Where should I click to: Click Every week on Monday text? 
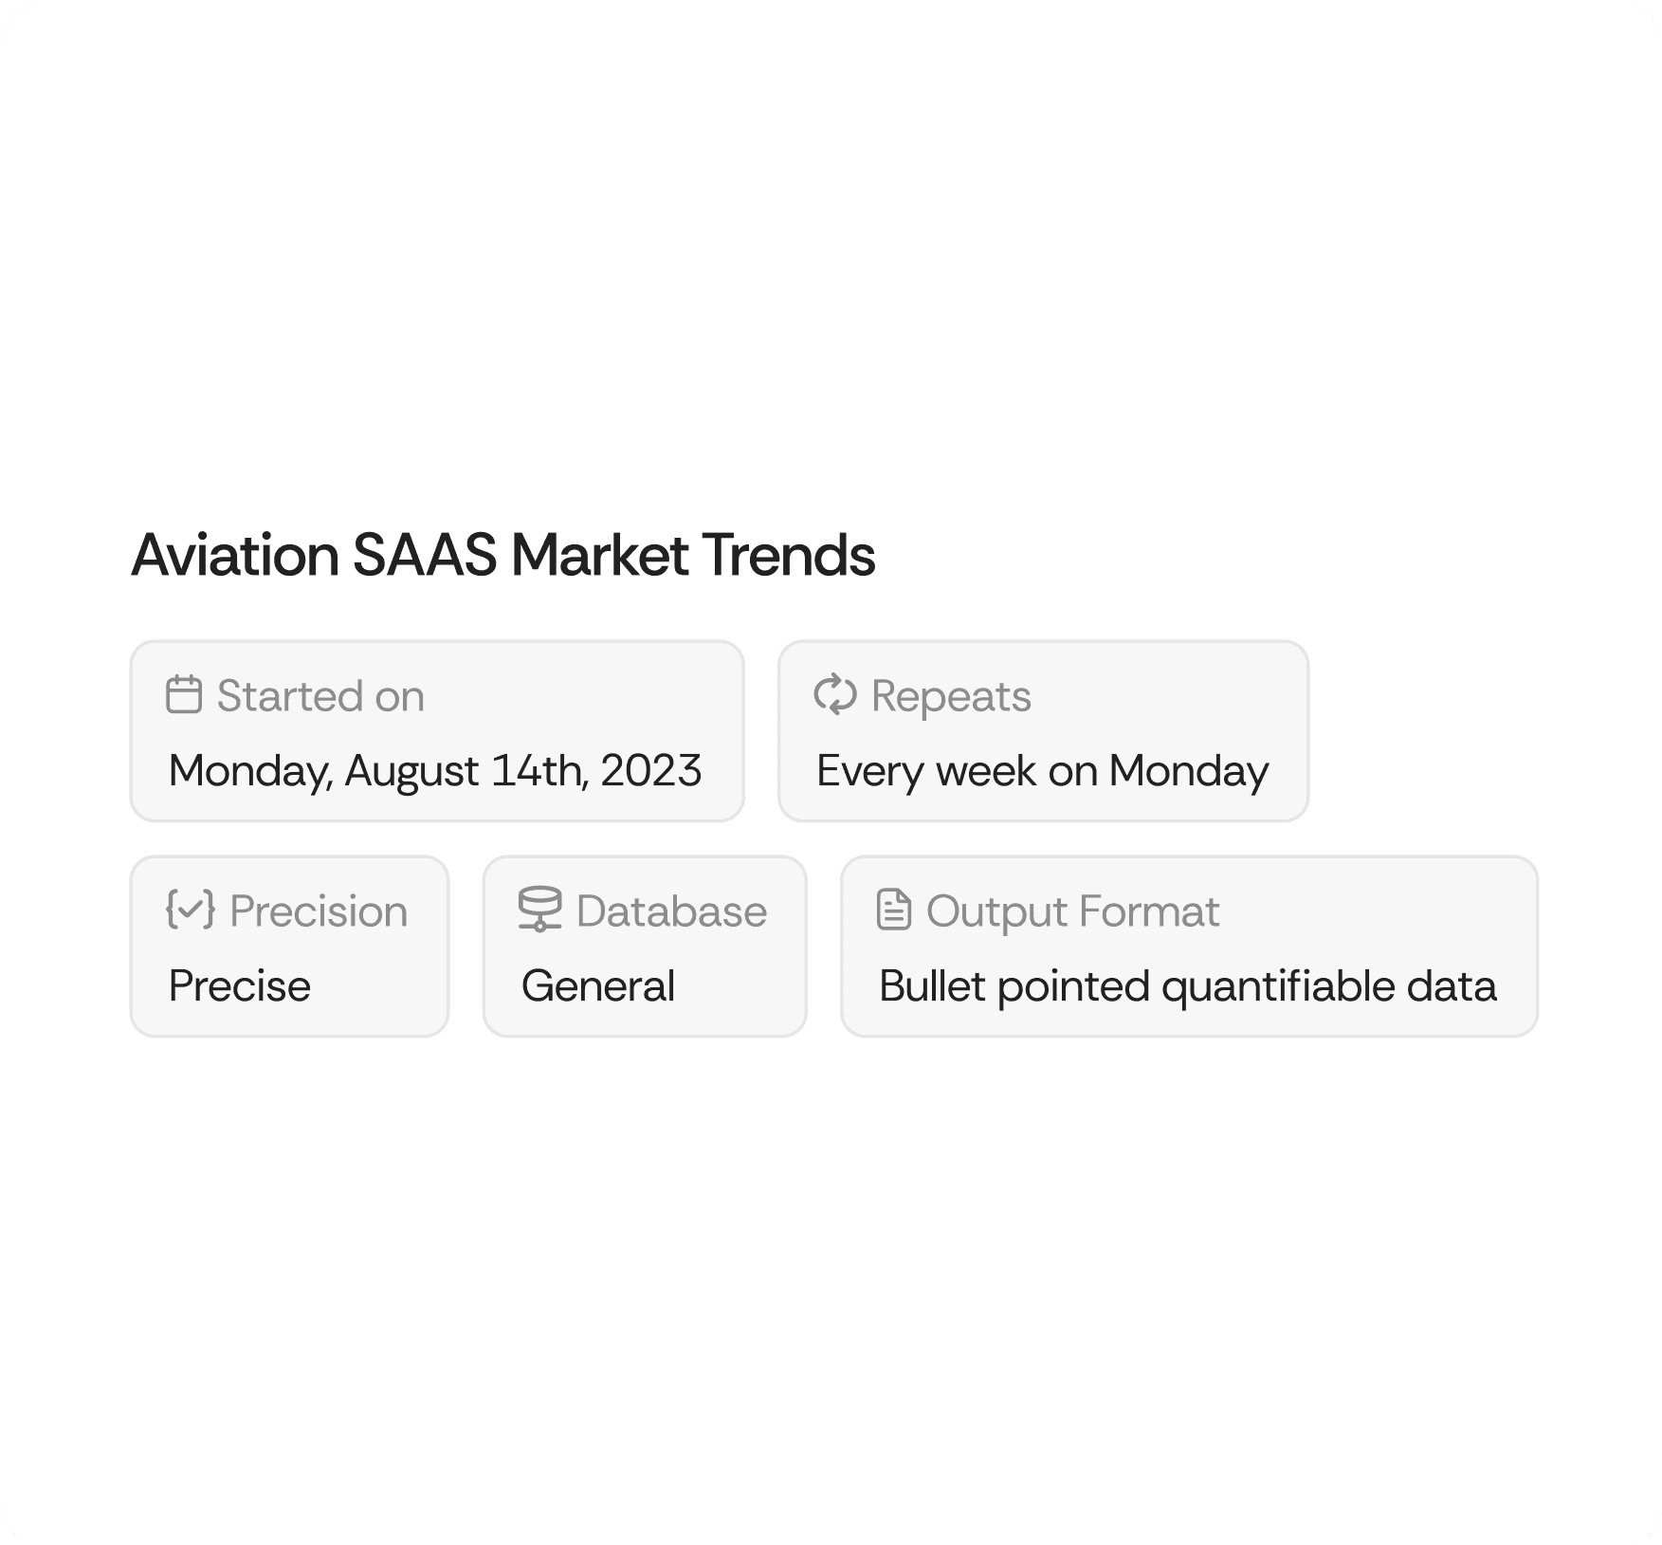1042,771
